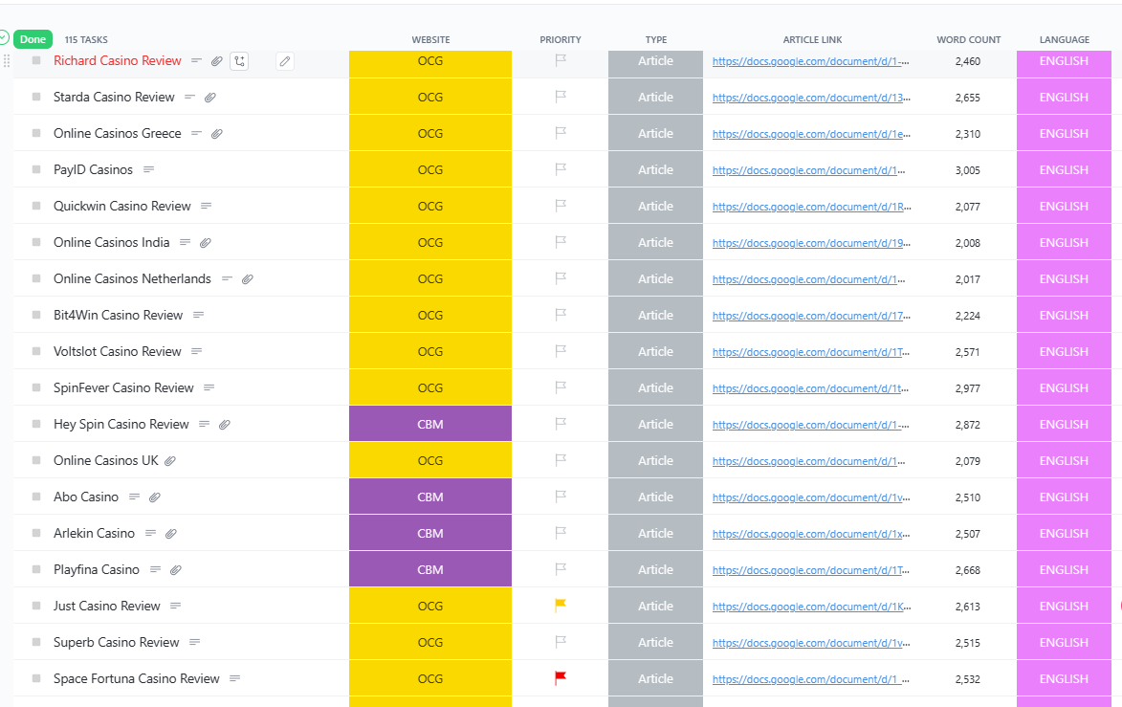
Task: Open Language dropdown for Online Casinos India
Action: (x=1064, y=243)
